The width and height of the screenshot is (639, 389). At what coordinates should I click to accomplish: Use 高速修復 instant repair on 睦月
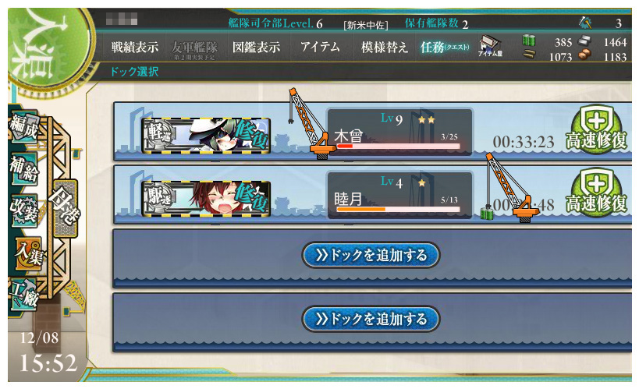[x=596, y=193]
